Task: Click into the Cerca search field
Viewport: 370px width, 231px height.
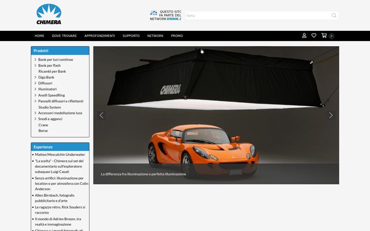Action: pyautogui.click(x=258, y=15)
